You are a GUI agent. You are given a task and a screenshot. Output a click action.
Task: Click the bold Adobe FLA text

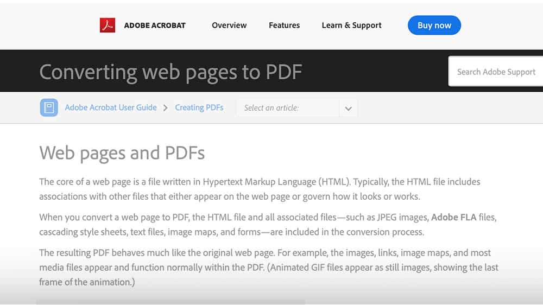(453, 218)
